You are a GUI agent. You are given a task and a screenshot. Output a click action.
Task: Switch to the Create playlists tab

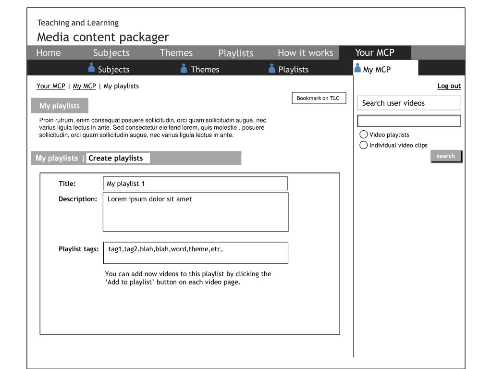(118, 158)
